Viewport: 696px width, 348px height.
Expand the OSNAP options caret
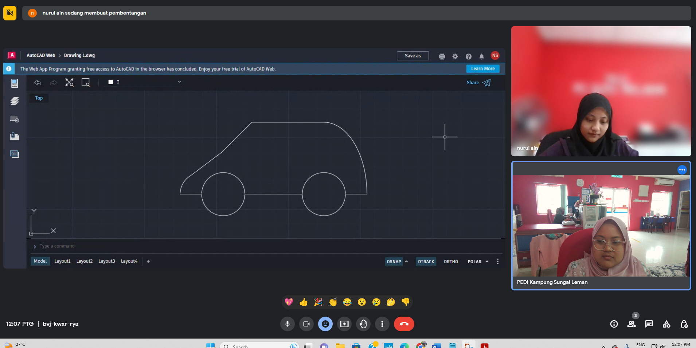pyautogui.click(x=407, y=262)
